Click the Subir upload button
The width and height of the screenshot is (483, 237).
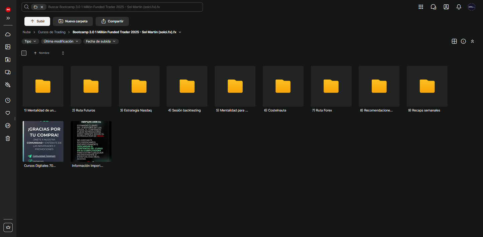[37, 21]
